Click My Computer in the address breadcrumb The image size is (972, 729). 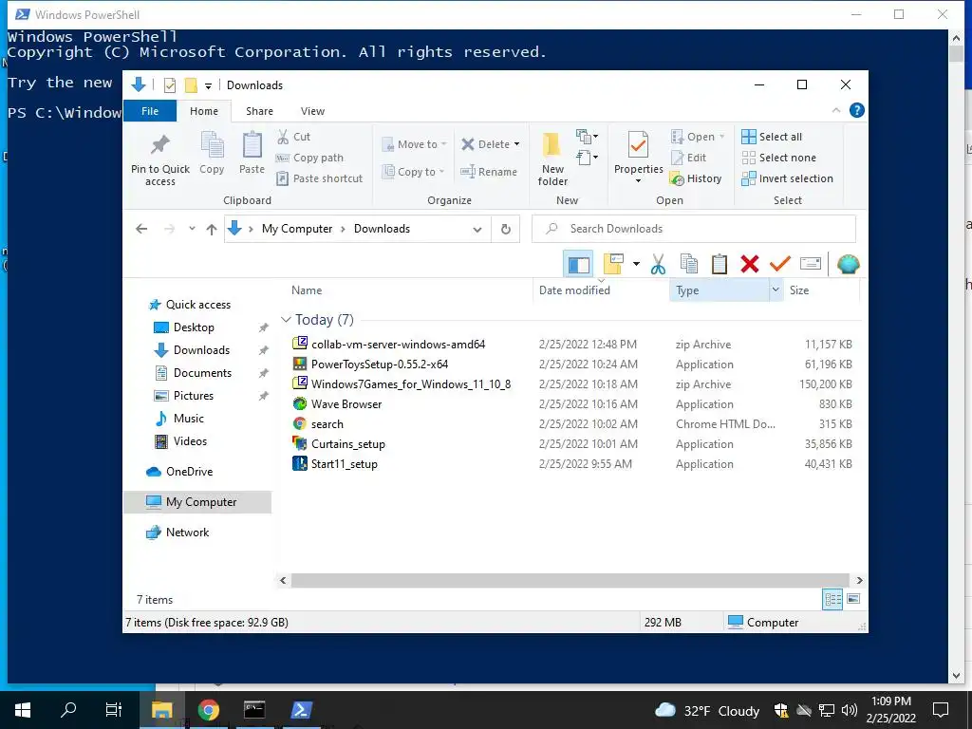297,229
